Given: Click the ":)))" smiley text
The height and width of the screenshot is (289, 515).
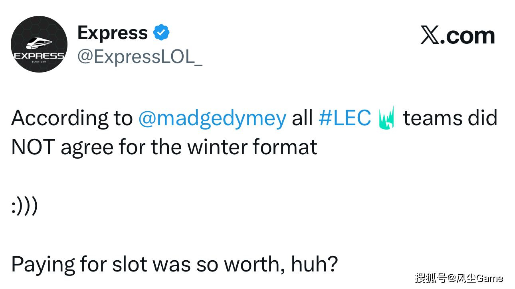Looking at the screenshot, I should click(x=24, y=206).
